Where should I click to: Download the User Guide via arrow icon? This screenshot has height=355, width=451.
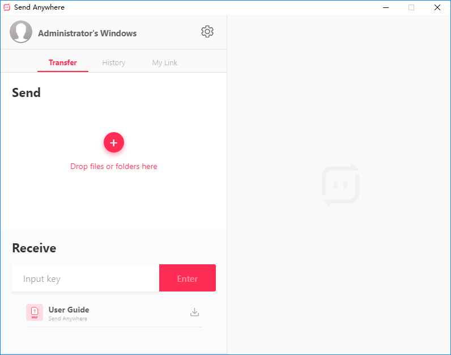click(195, 312)
